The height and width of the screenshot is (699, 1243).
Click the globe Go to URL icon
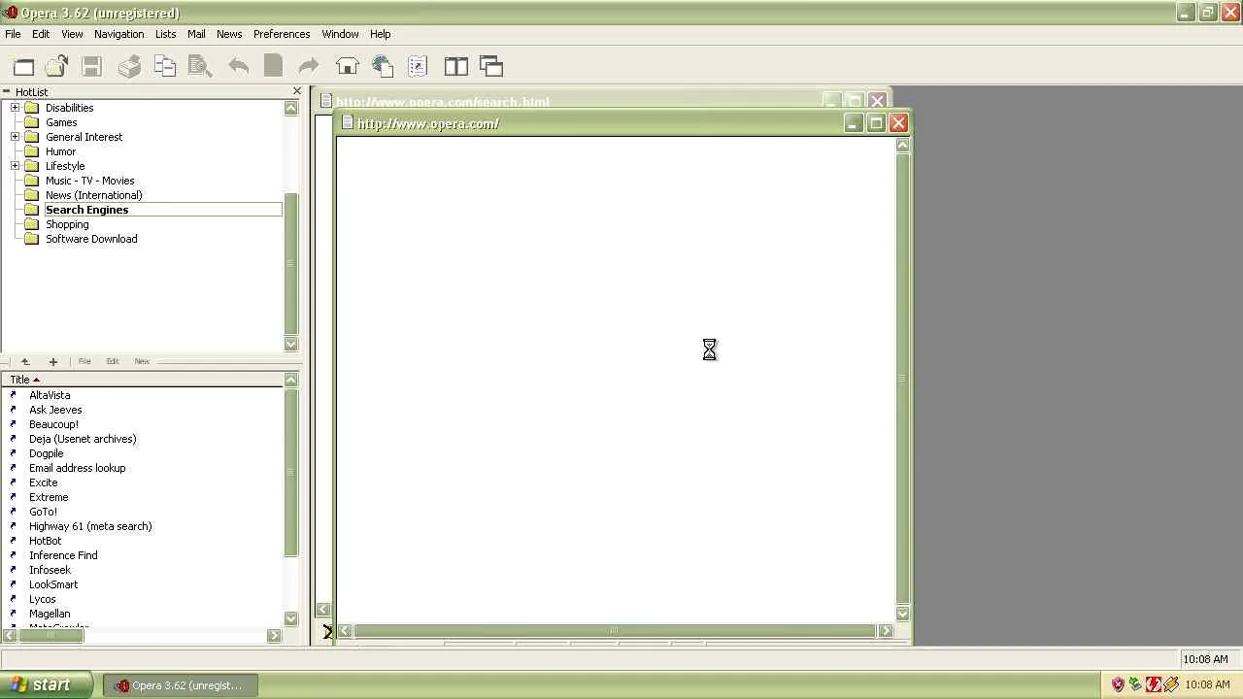[383, 66]
